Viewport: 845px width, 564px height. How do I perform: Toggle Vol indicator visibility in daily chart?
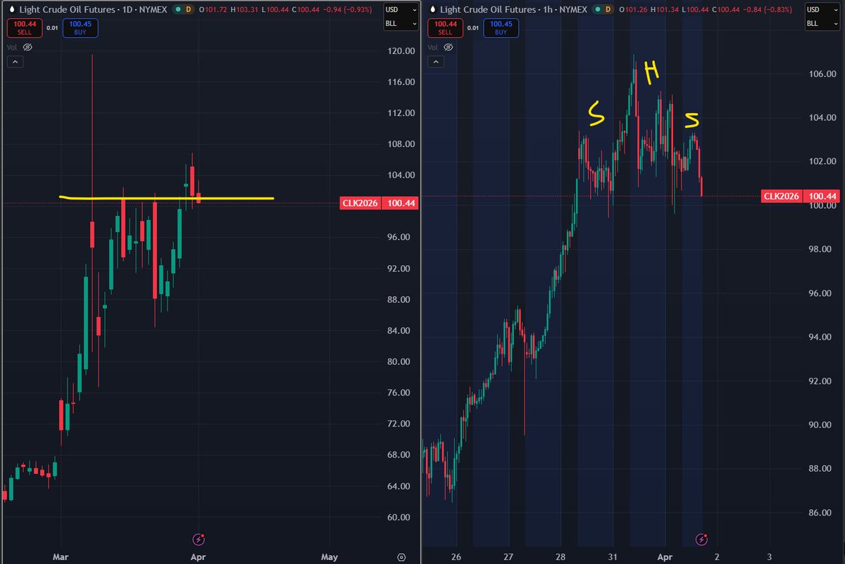tap(27, 47)
